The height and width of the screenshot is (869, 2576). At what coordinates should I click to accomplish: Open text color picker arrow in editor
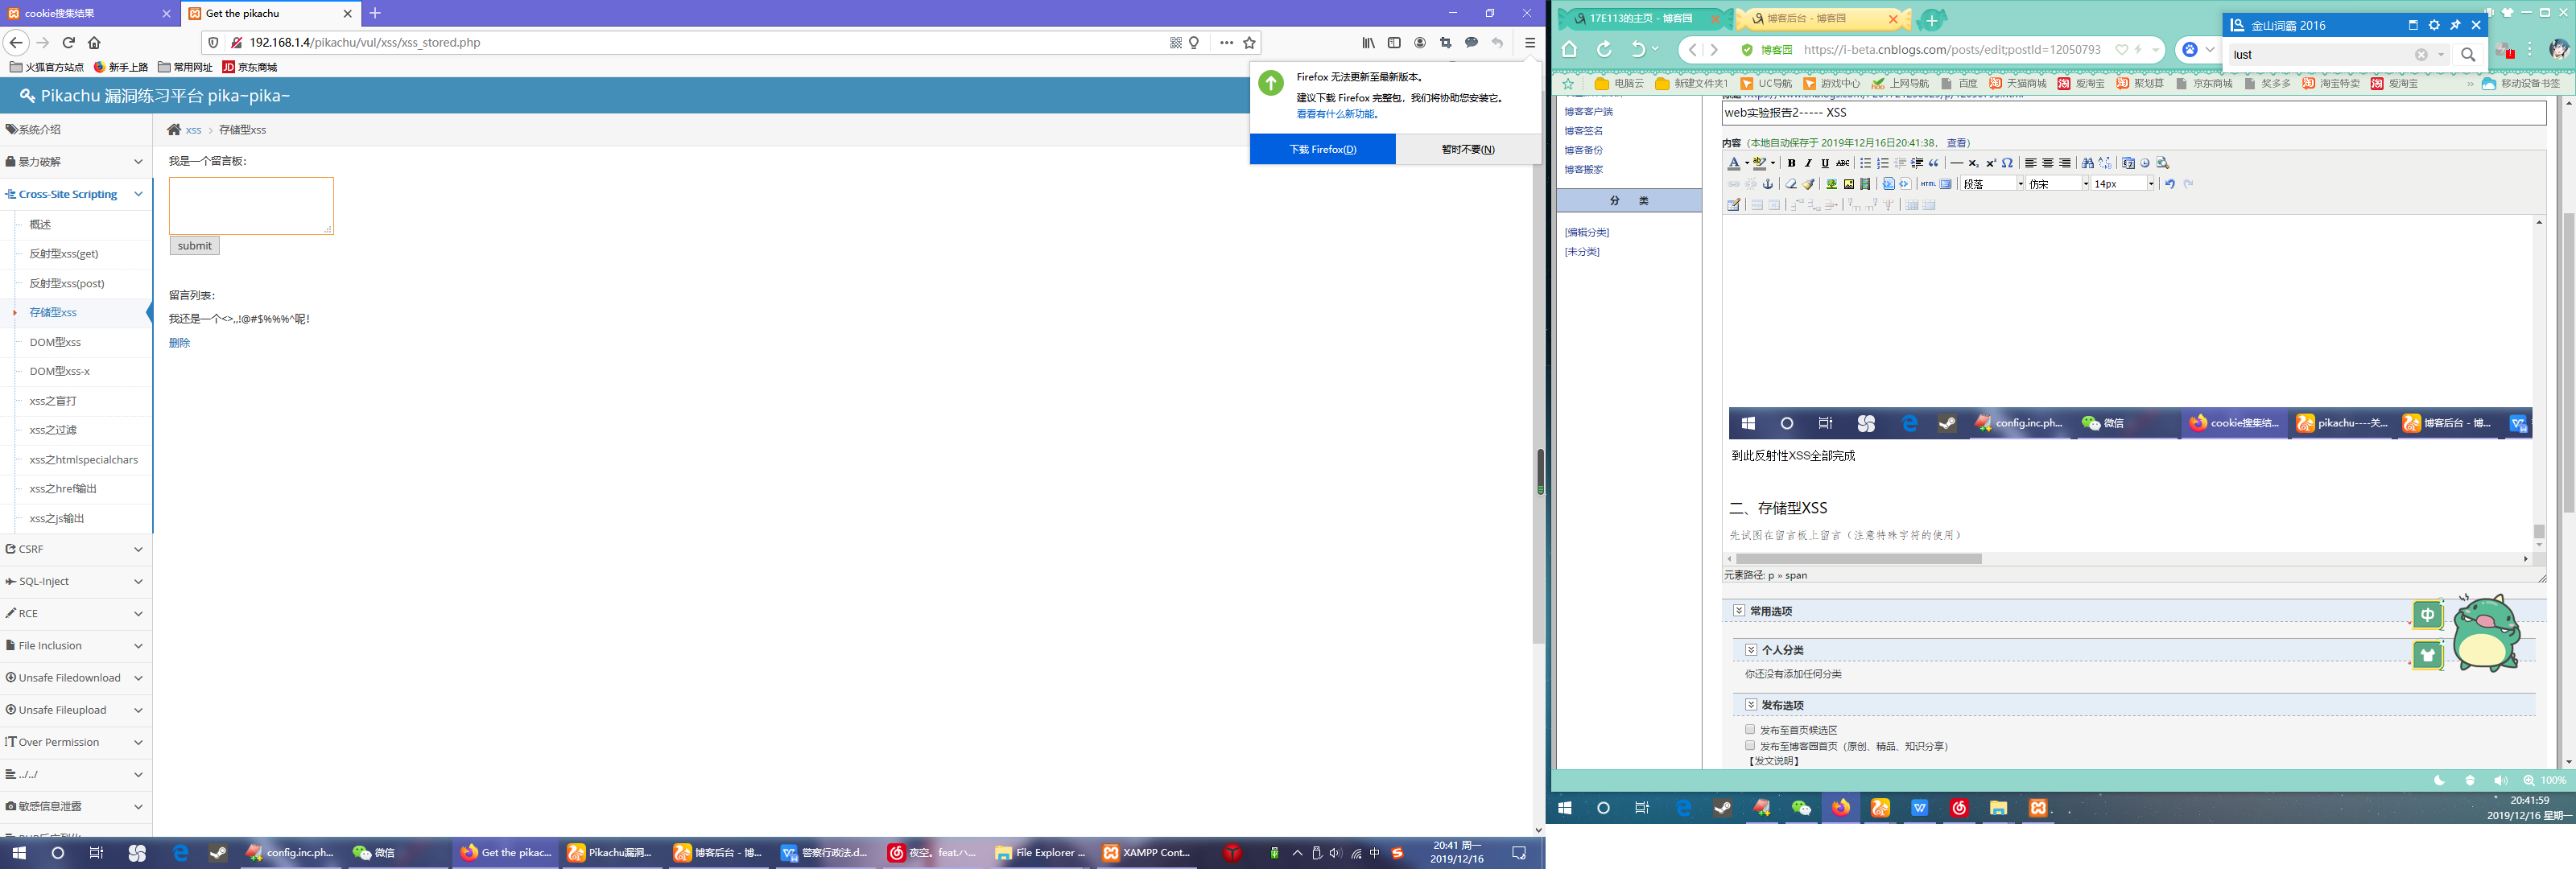point(1747,164)
